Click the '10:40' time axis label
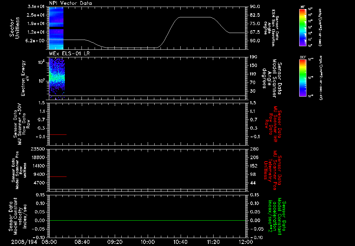The width and height of the screenshot is (355, 246). point(180,242)
